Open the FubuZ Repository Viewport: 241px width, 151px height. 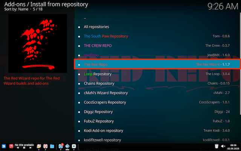click(157, 121)
